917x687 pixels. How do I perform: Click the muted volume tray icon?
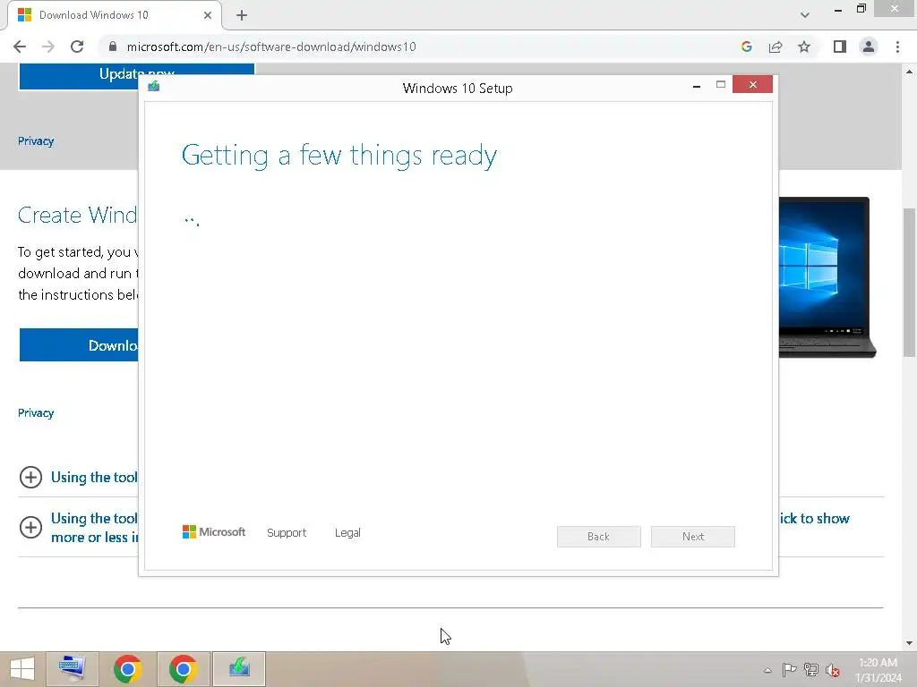tap(833, 670)
